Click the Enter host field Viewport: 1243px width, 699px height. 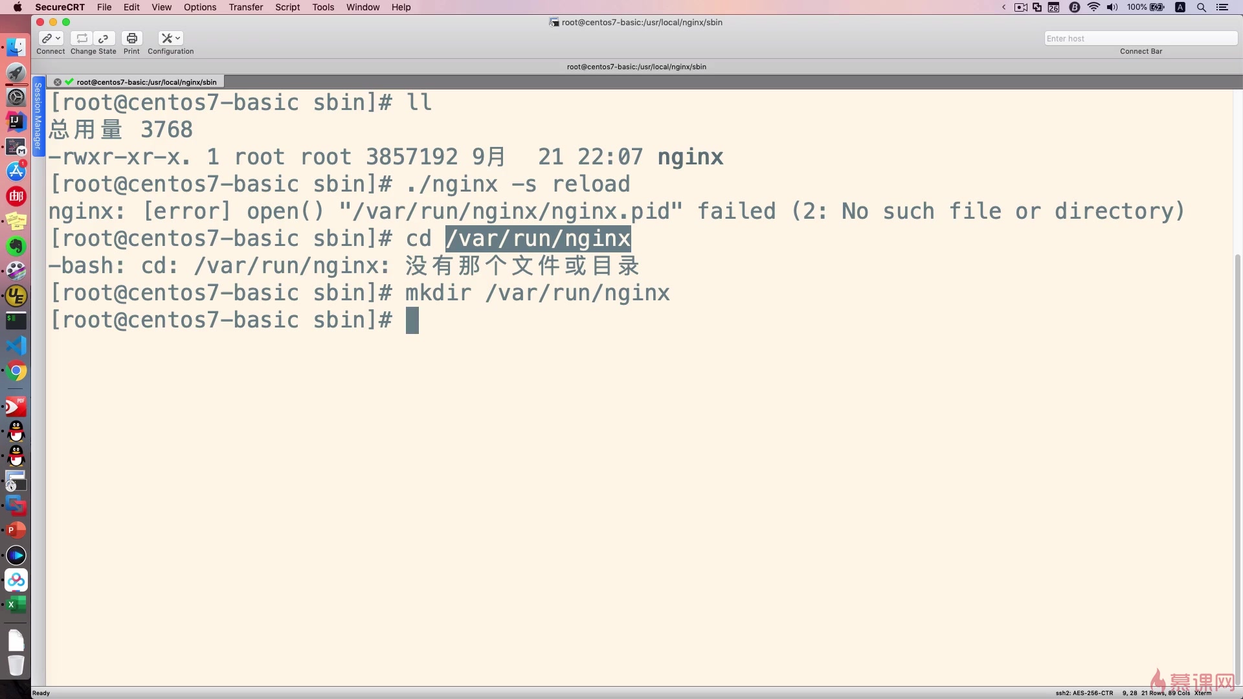pos(1139,38)
